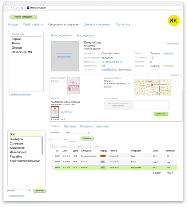Click the Все сотрудники link
The height and width of the screenshot is (207, 187).
61,35
